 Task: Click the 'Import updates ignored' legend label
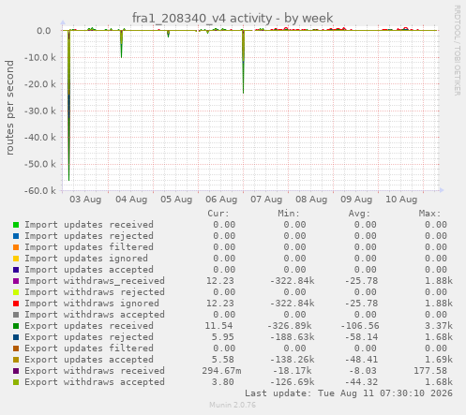pos(86,259)
